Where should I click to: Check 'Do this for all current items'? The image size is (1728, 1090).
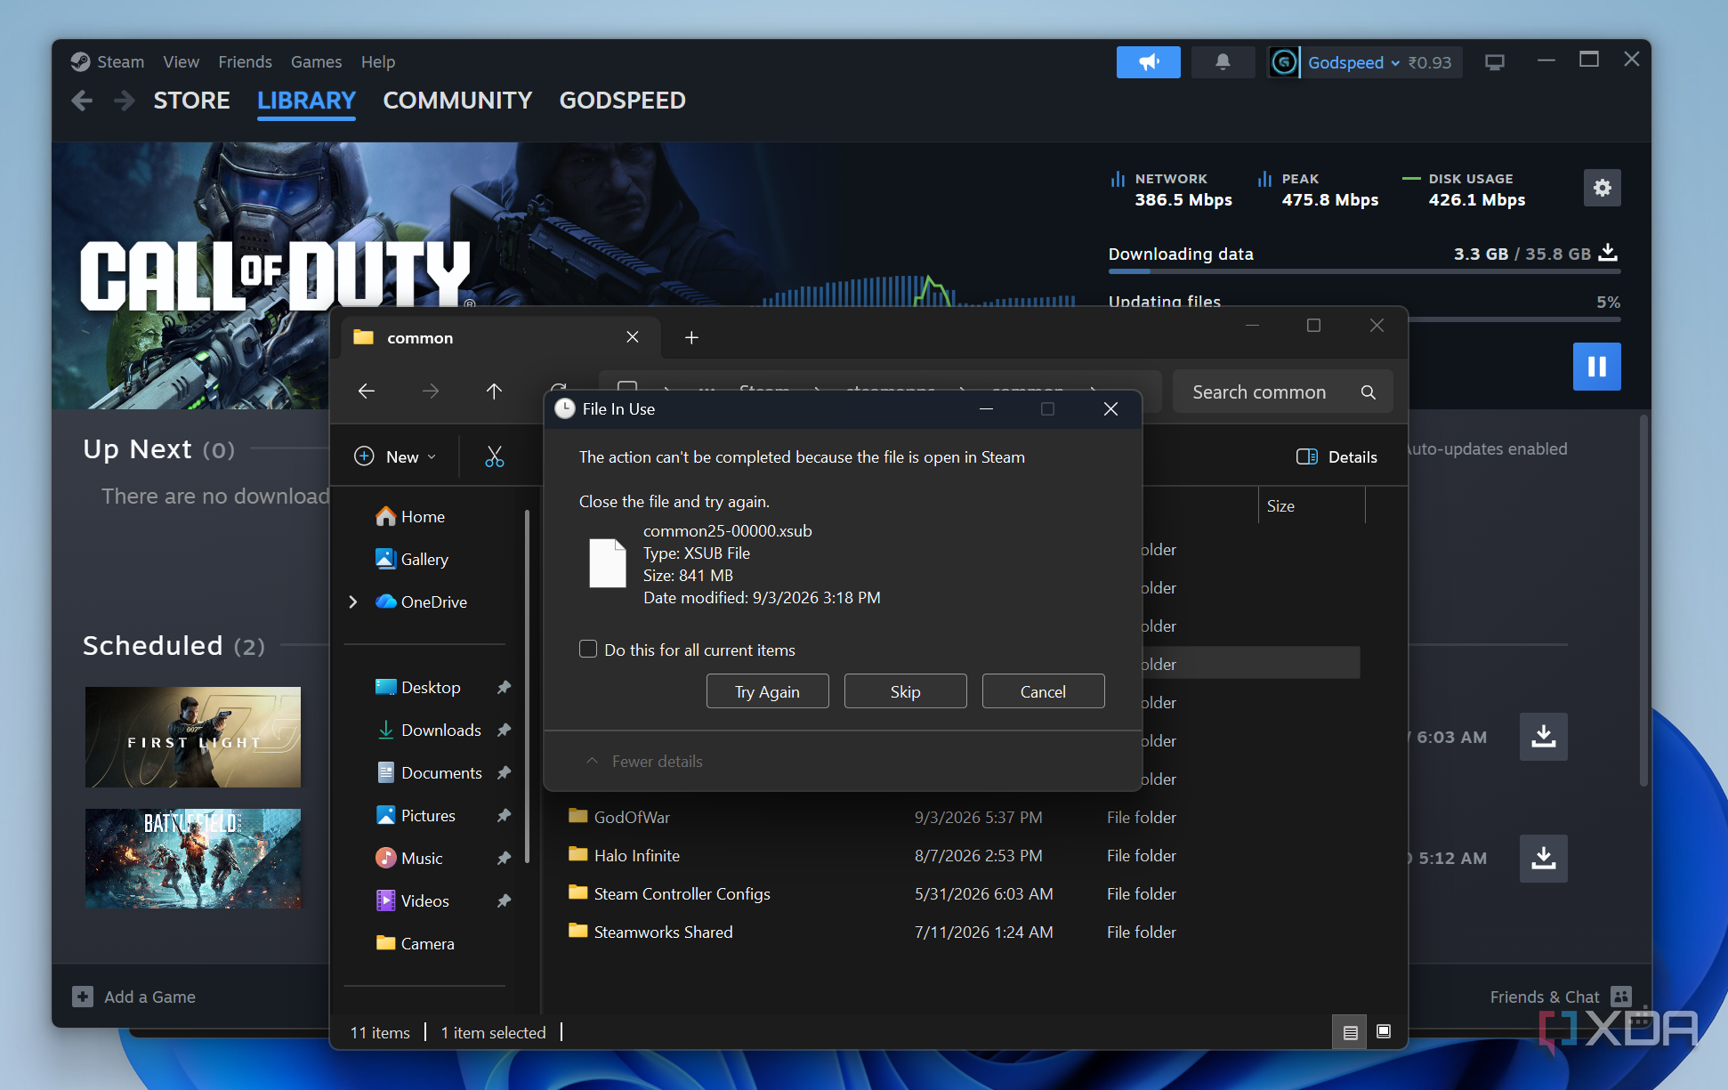(588, 649)
